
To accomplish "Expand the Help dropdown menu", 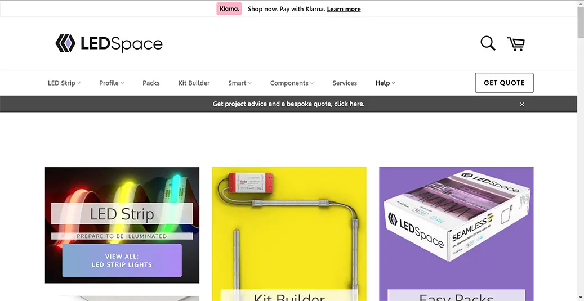I will click(x=385, y=83).
